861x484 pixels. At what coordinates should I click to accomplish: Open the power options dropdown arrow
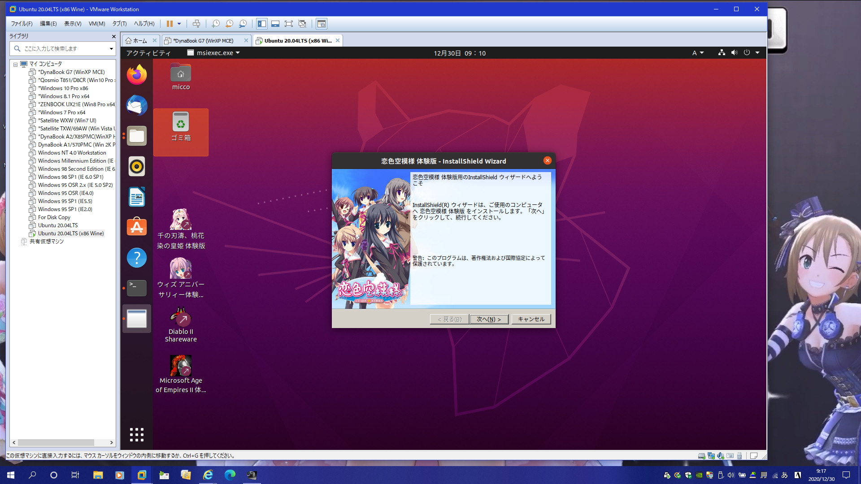[179, 24]
